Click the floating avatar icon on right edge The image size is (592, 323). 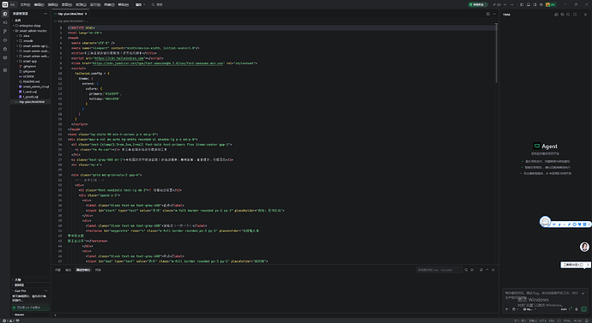(x=584, y=247)
